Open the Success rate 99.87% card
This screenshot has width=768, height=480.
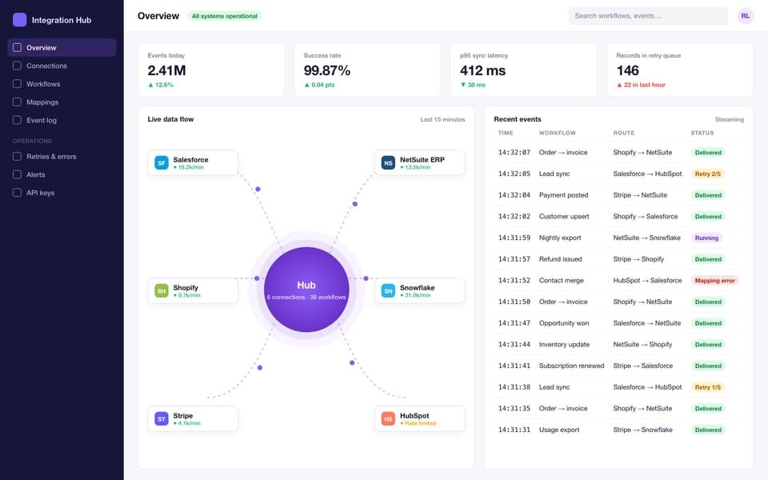click(367, 70)
